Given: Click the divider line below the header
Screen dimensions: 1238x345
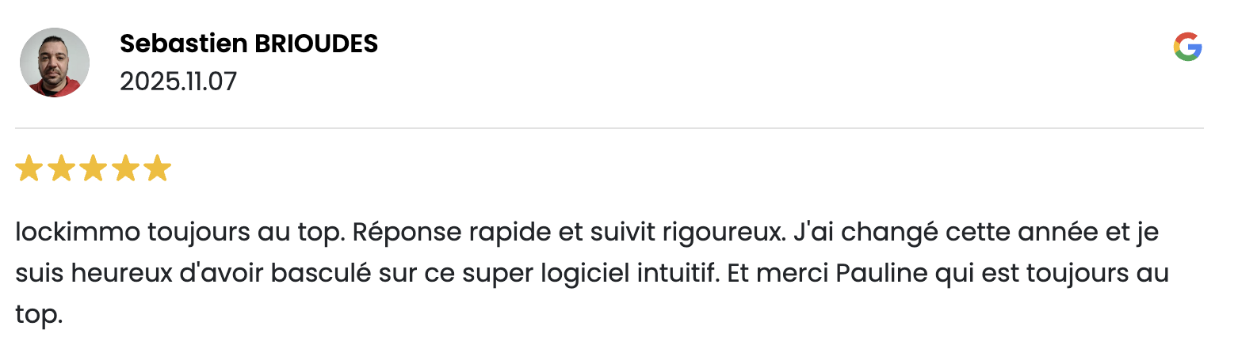Looking at the screenshot, I should click(x=609, y=127).
